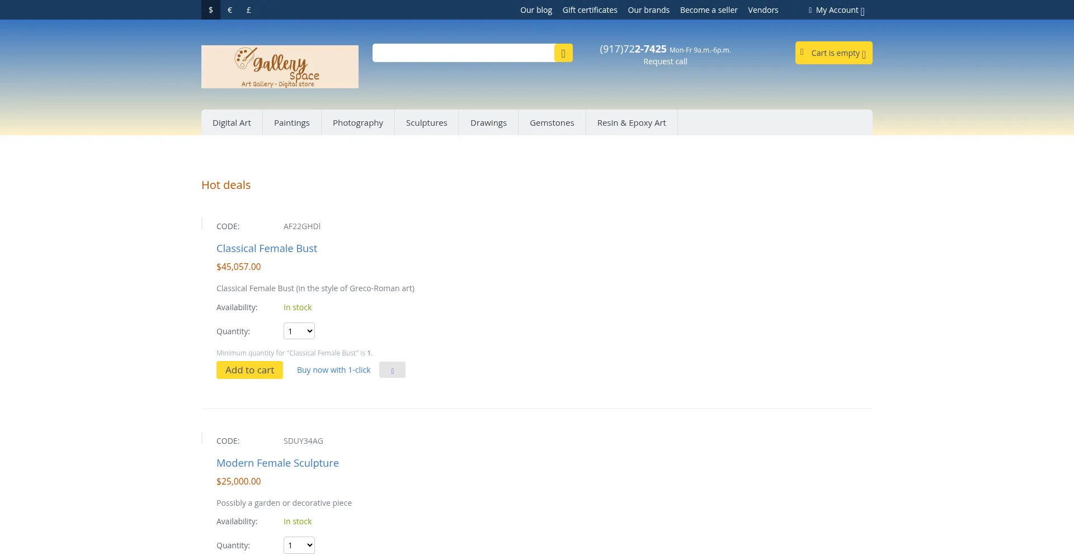Switch currency to Euro
The height and width of the screenshot is (555, 1074).
[x=230, y=10]
